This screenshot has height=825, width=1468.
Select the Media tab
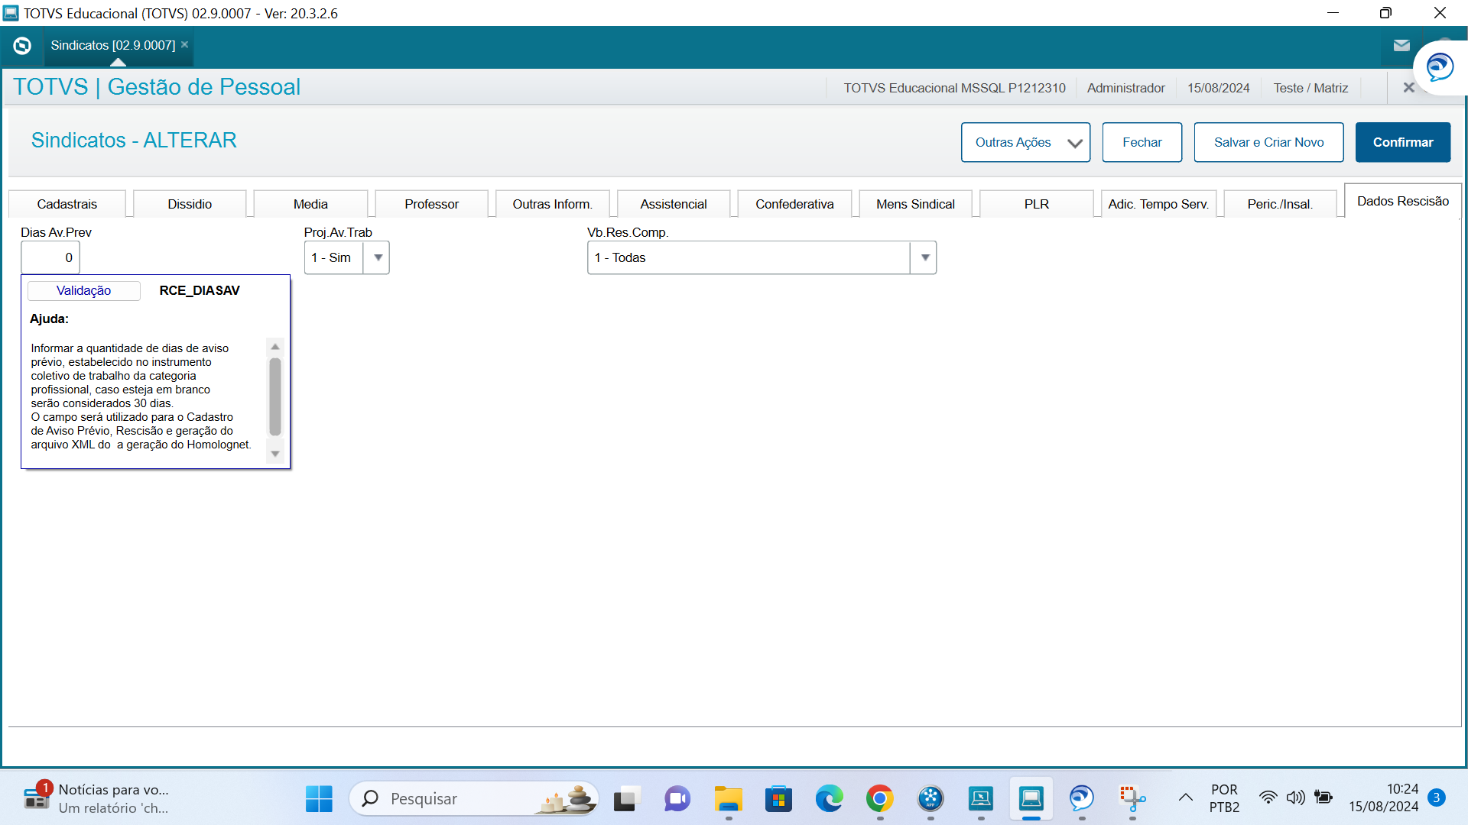[x=310, y=204]
